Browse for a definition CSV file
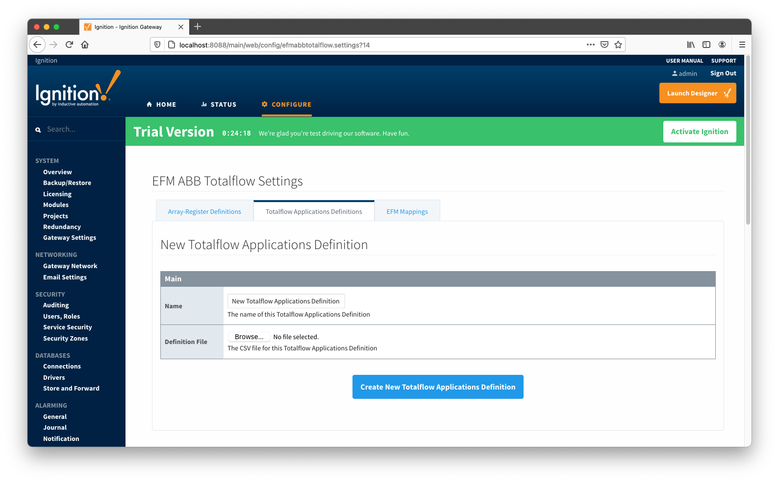This screenshot has height=483, width=779. [x=249, y=337]
